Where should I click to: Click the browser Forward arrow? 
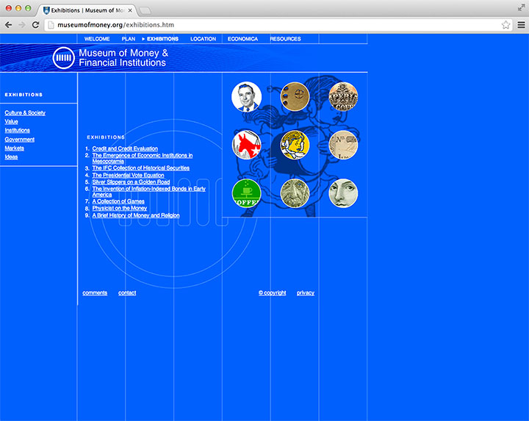[x=22, y=25]
